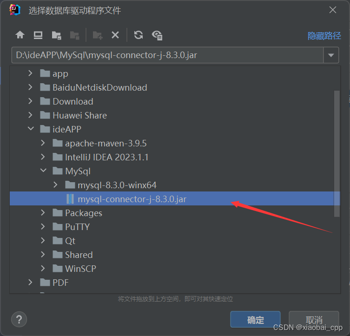Expand the Huawei Share folder

[30, 115]
